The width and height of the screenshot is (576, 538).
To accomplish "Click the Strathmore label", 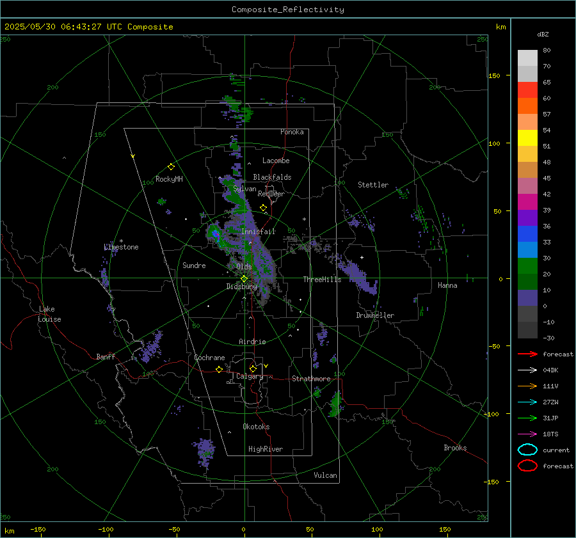I will (311, 379).
